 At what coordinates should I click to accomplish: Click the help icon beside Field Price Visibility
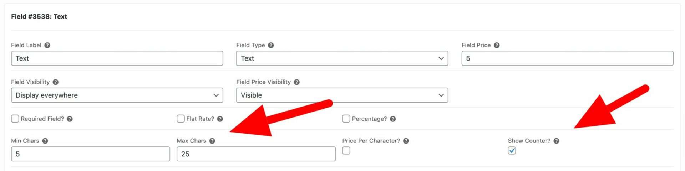tap(296, 82)
